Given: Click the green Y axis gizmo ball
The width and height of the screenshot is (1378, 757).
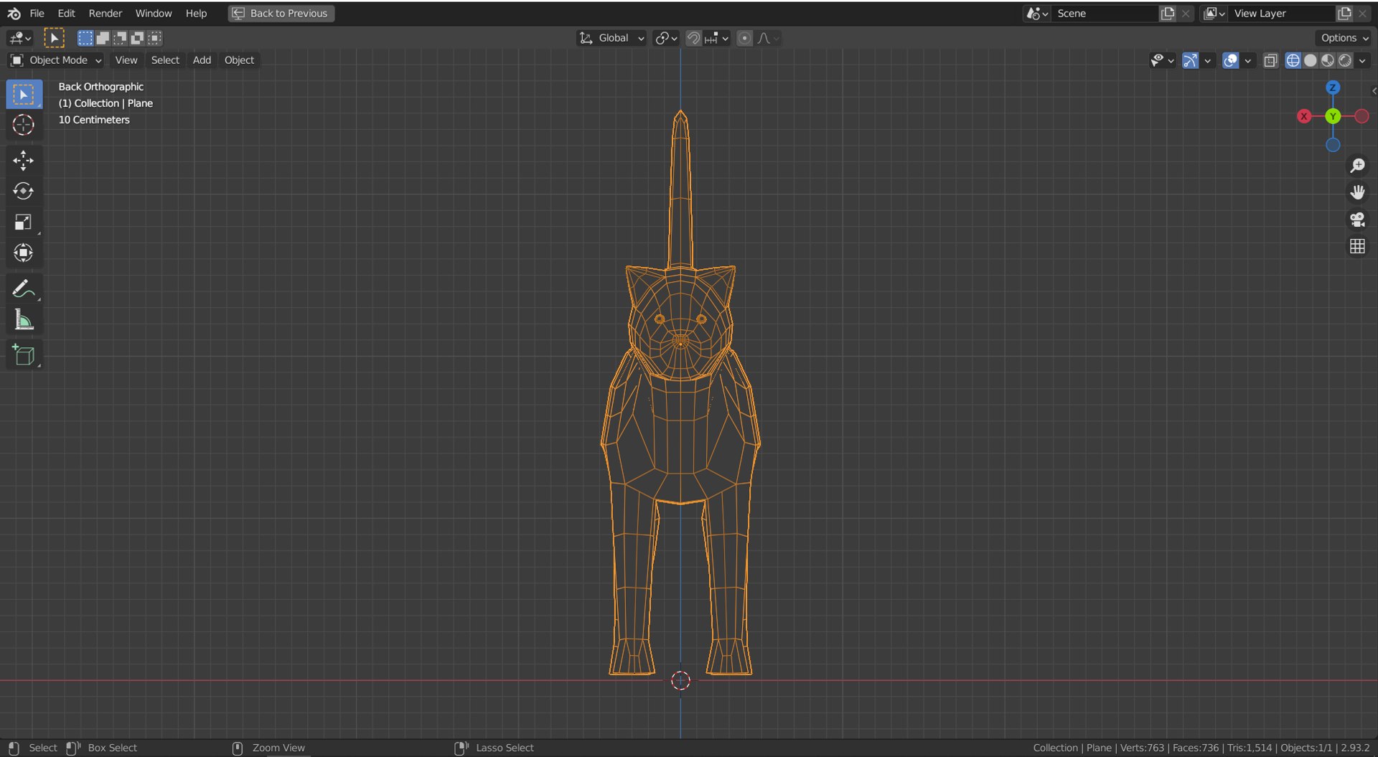Looking at the screenshot, I should pyautogui.click(x=1333, y=116).
